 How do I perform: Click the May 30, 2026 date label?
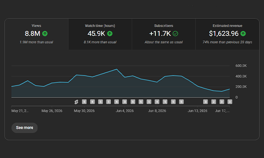pos(84,111)
